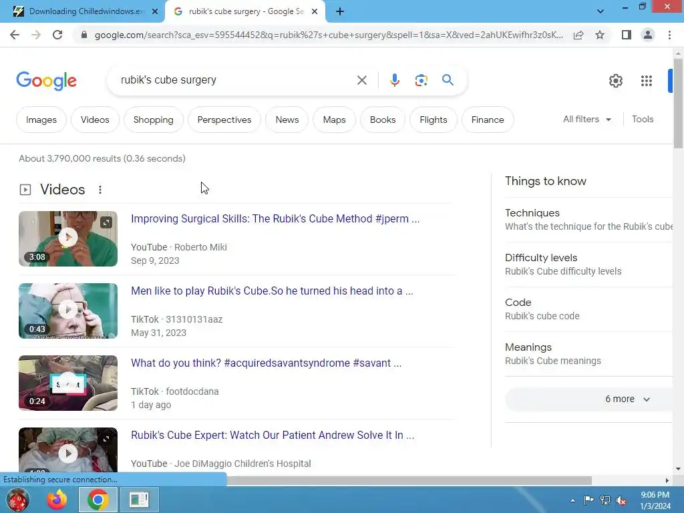This screenshot has height=513, width=684.
Task: Play the 3:08 Roberto Miki video thumbnail
Action: (x=68, y=238)
